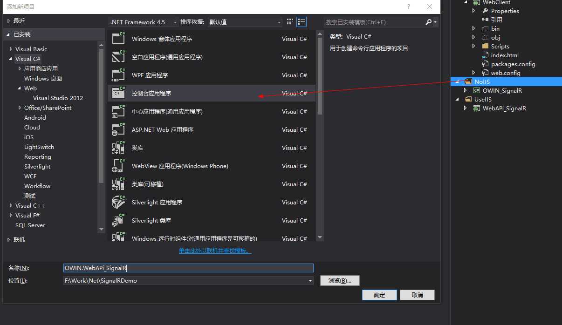The image size is (562, 325).
Task: Select the Cloud category
Action: 32,127
